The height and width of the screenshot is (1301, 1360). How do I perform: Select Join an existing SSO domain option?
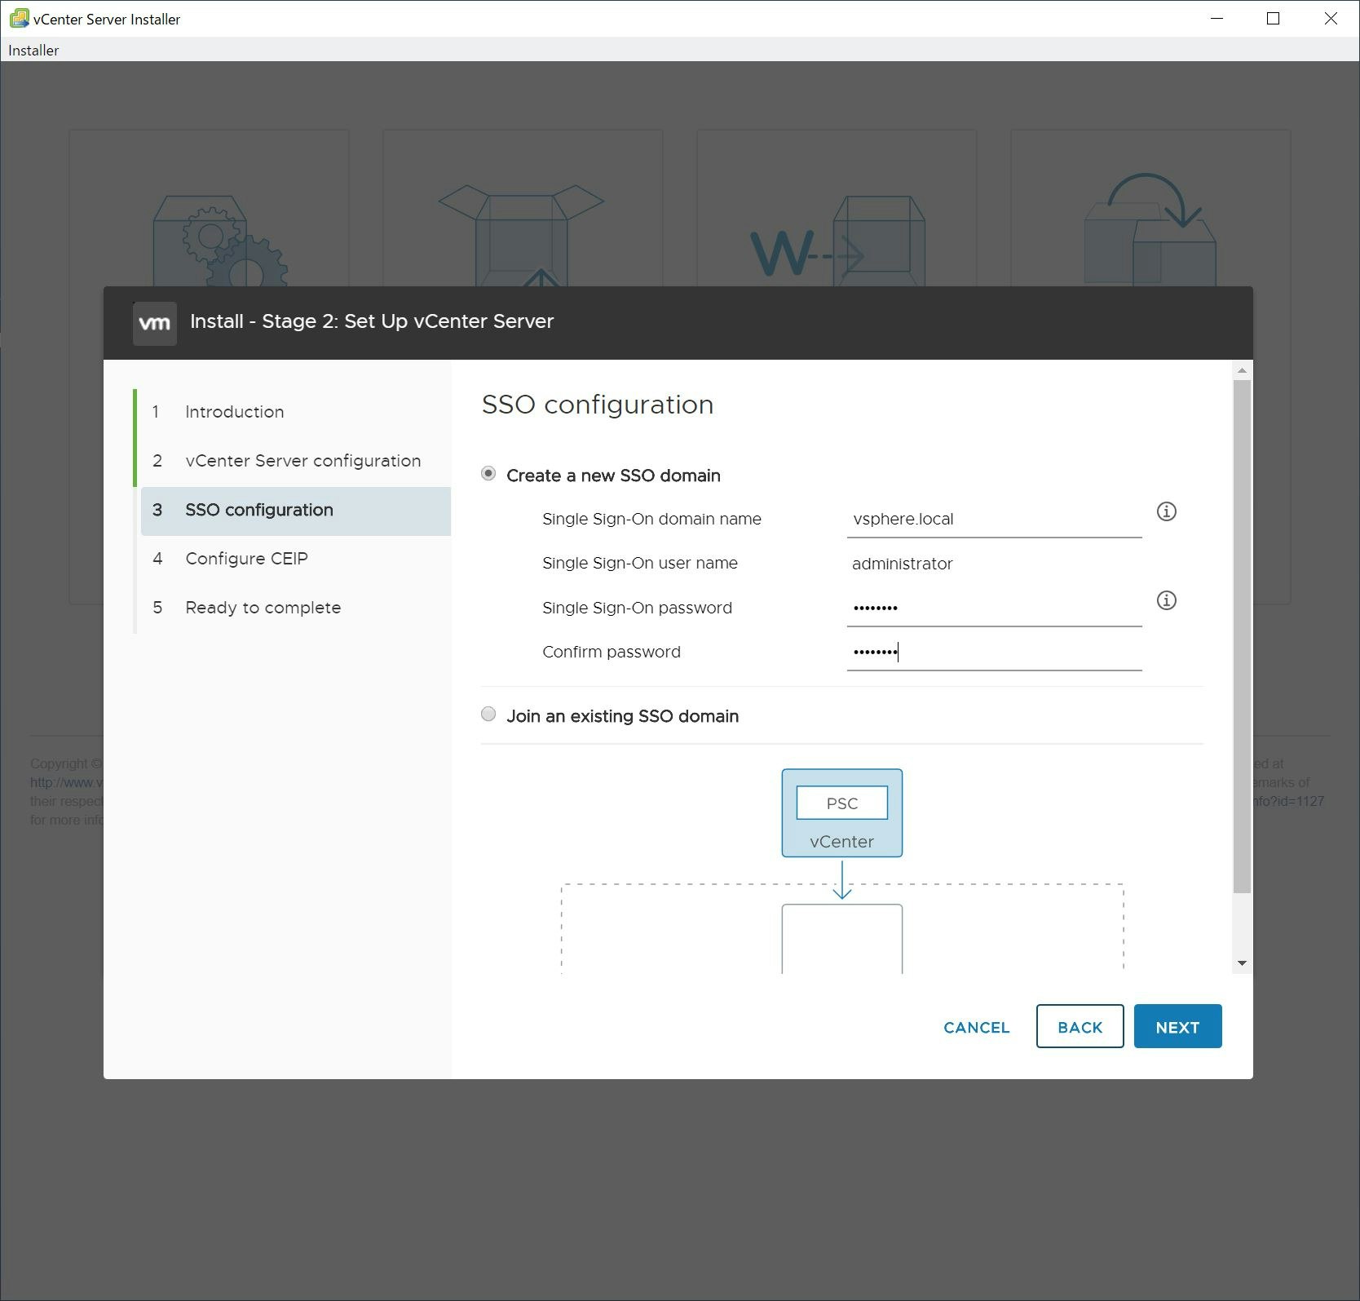pyautogui.click(x=488, y=715)
